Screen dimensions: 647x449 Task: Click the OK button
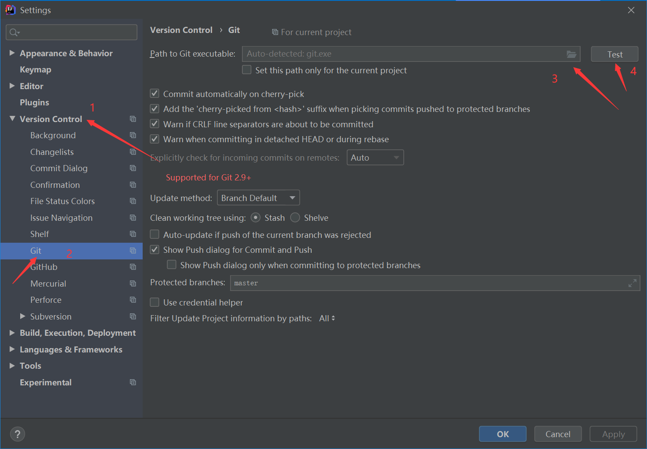(x=503, y=434)
